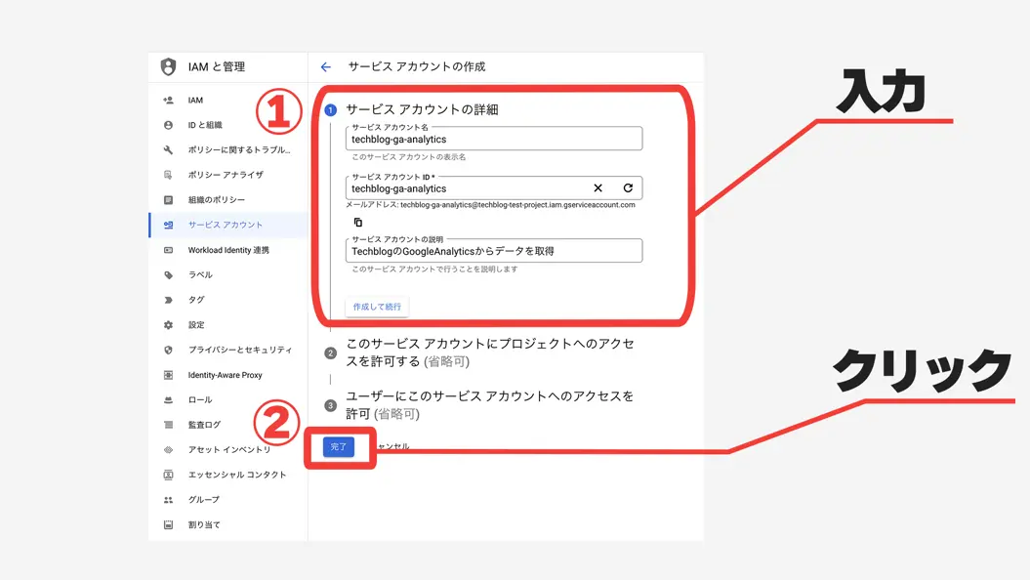
Task: Click the グループ people icon
Action: (x=168, y=499)
